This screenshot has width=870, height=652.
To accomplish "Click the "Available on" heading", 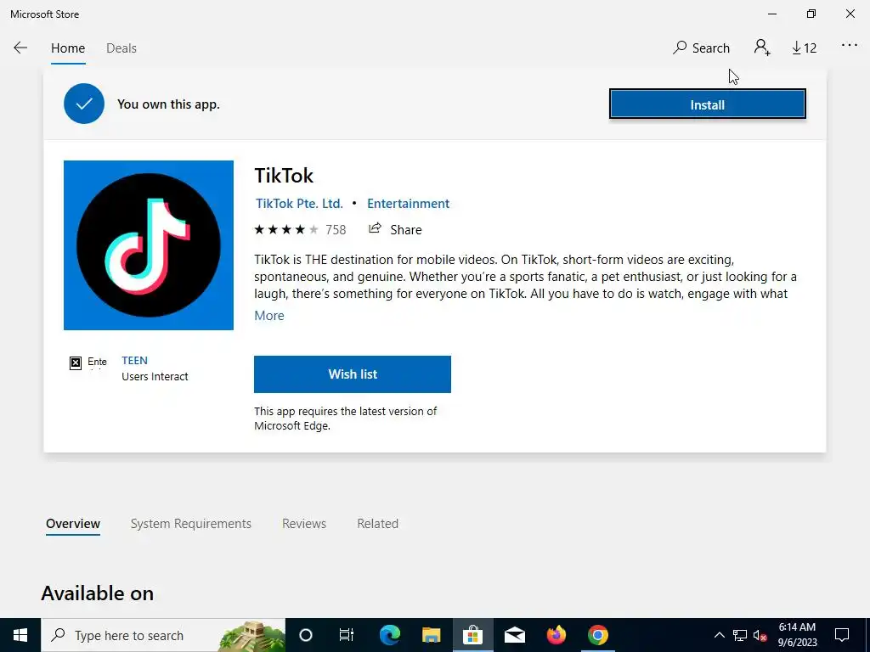I will click(97, 593).
